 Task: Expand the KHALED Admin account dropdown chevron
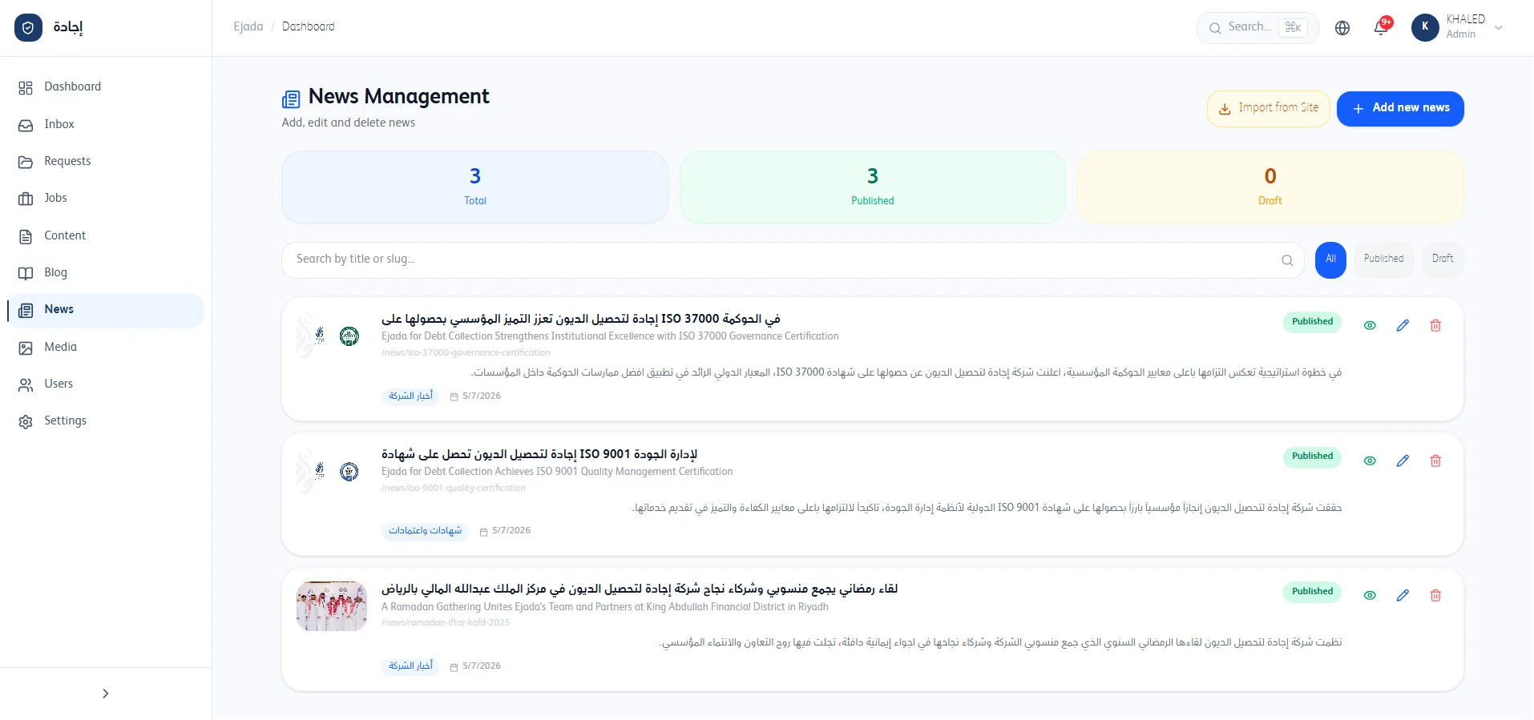point(1499,28)
